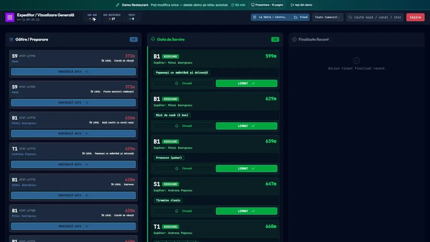Mark ticket TKT-67775 as ready

tap(73, 195)
